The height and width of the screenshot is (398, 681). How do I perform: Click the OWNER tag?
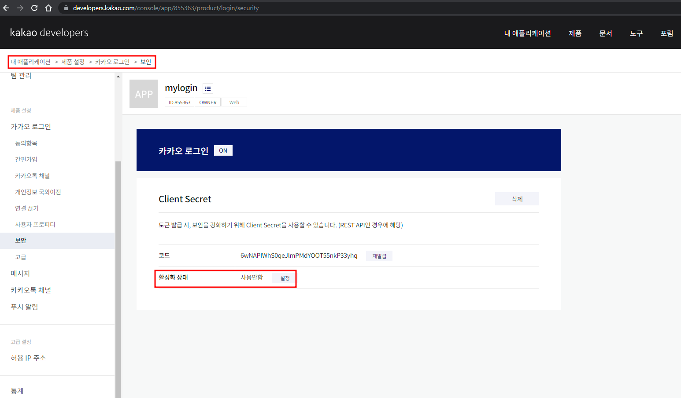(x=208, y=102)
